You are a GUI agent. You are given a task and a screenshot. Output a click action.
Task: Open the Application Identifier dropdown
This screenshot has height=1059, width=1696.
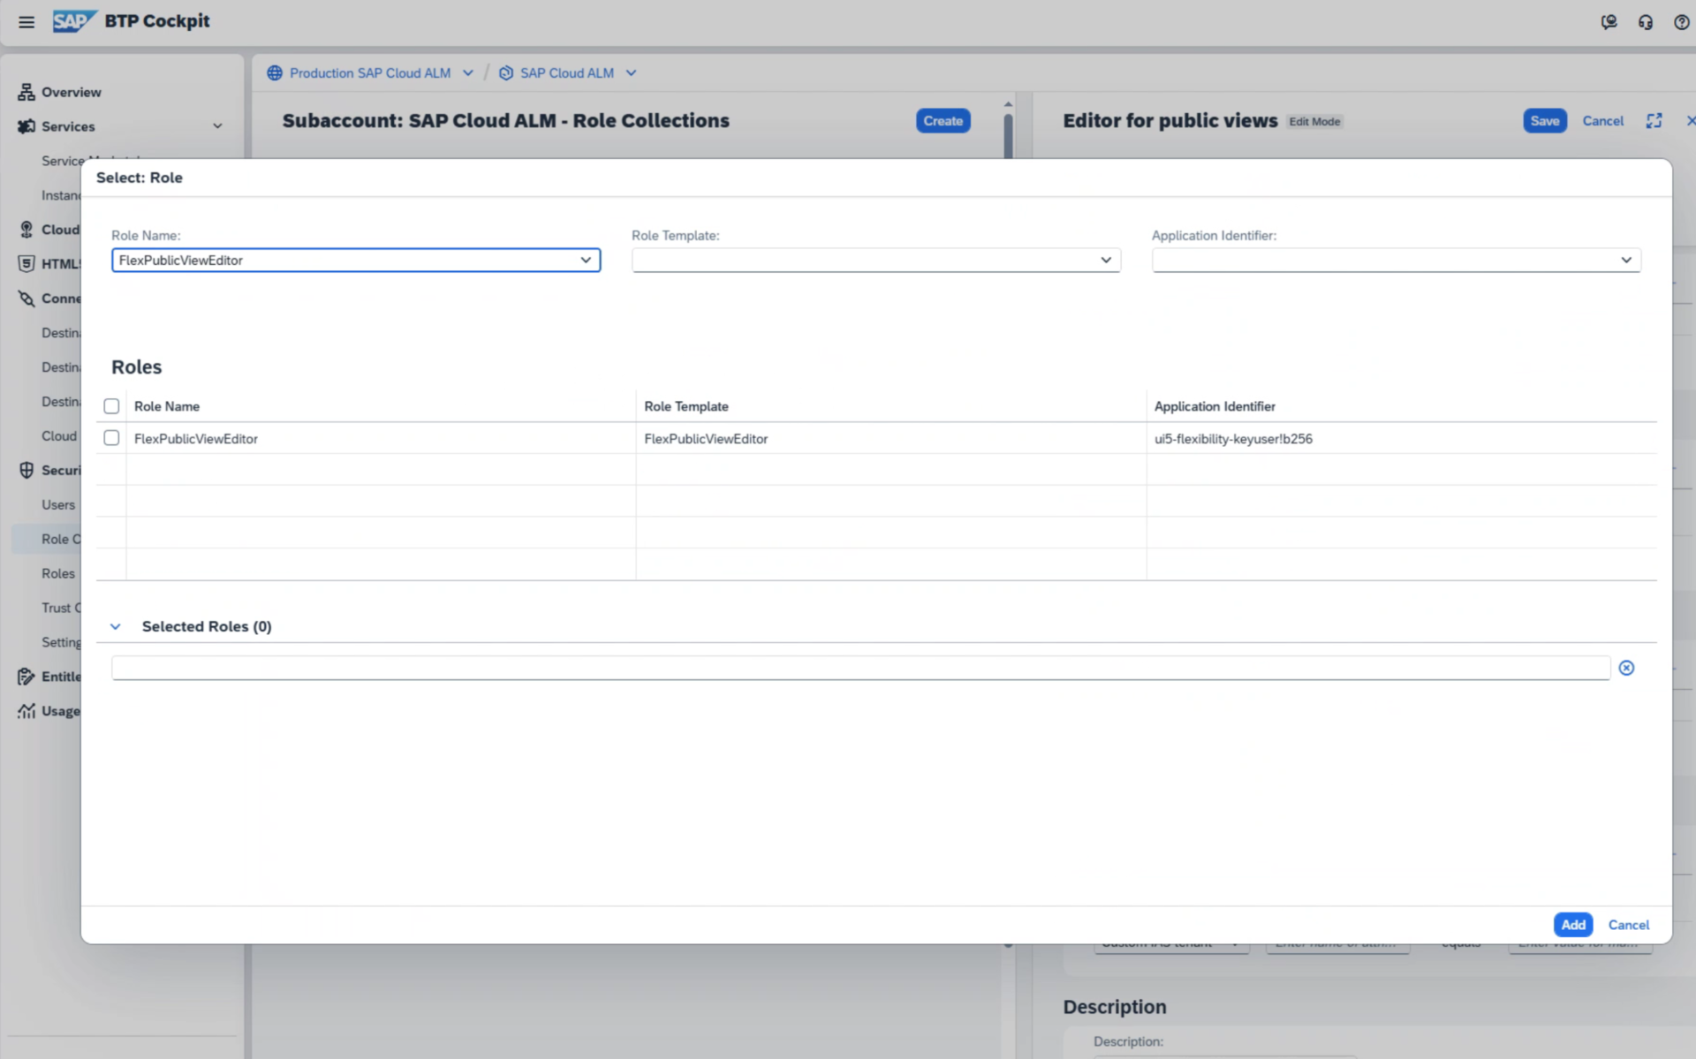point(1625,260)
